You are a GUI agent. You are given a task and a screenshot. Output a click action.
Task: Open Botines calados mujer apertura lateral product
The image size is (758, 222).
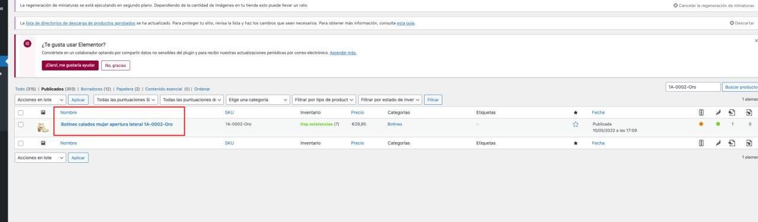[117, 124]
